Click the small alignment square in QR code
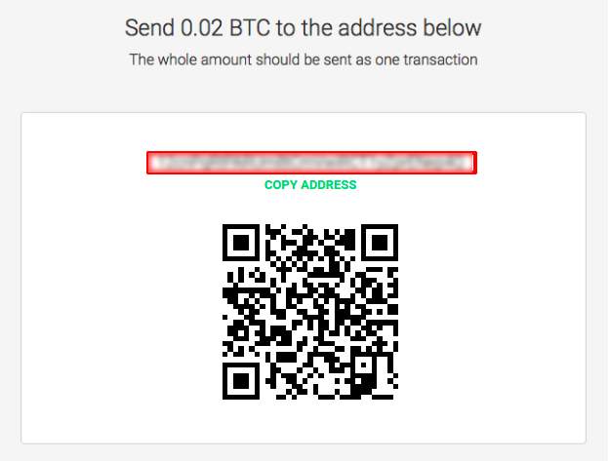Image resolution: width=609 pixels, height=461 pixels. [x=364, y=365]
